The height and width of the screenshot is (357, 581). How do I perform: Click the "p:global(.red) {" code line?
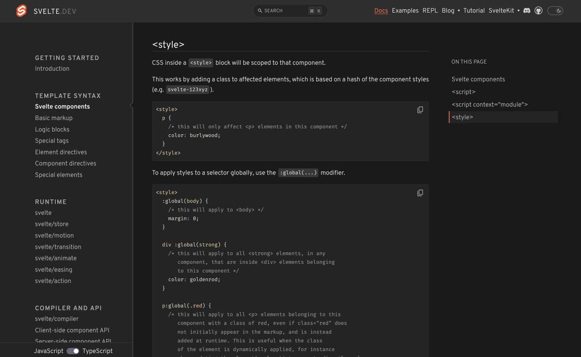click(x=186, y=306)
